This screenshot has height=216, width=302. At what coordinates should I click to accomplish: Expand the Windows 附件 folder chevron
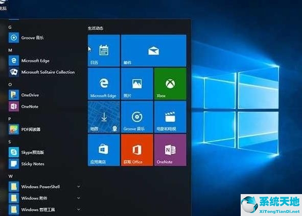79,198
